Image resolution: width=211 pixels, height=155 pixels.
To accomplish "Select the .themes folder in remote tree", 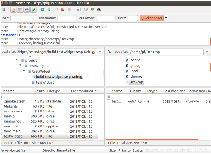I will (136, 76).
